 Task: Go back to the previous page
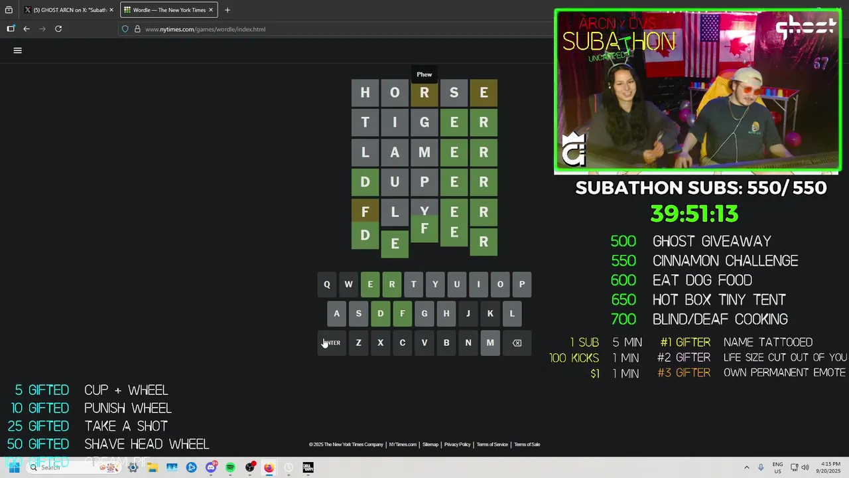(27, 29)
